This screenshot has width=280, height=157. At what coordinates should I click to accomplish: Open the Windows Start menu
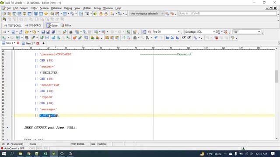tap(3, 154)
